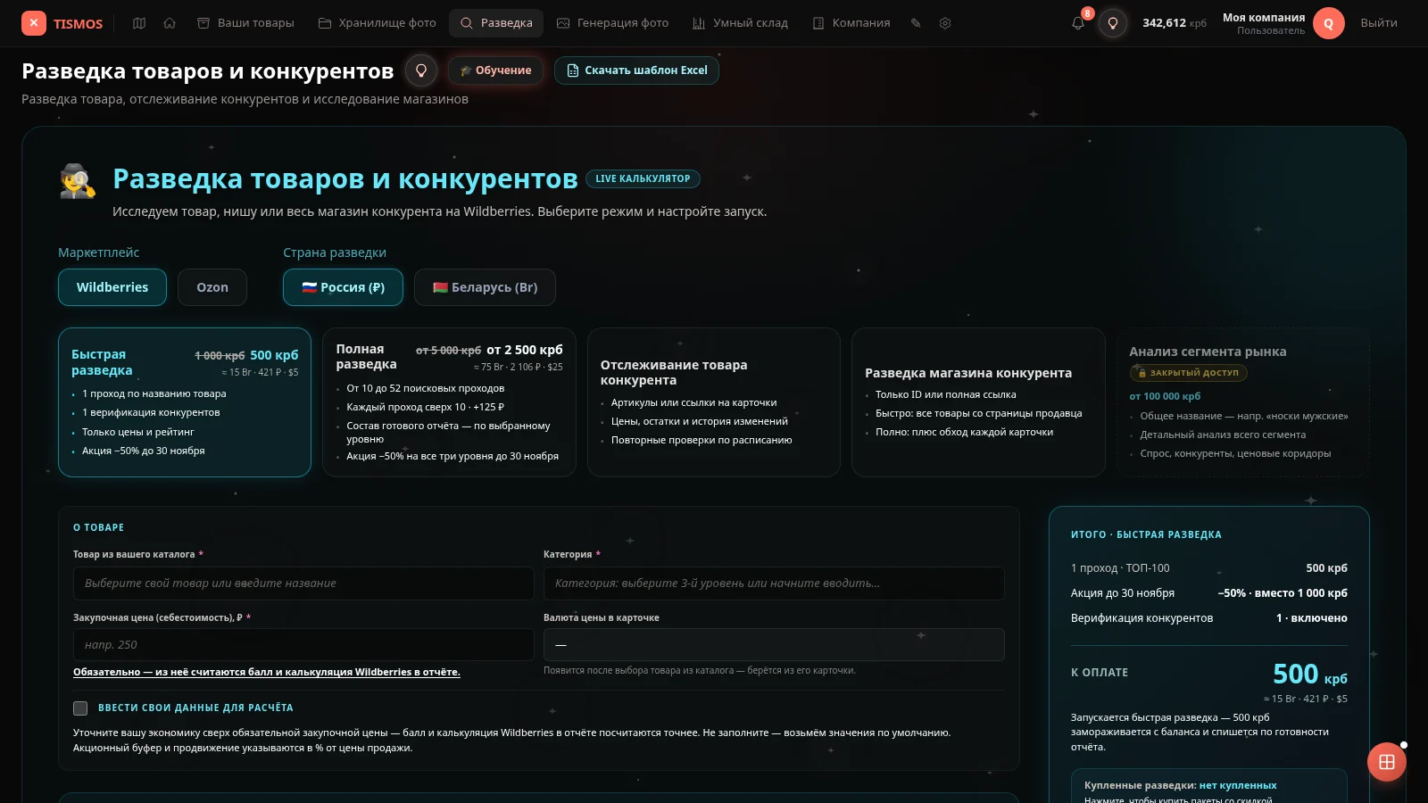Switch to Генерация фото section
Viewport: 1428px width, 803px height.
(x=612, y=23)
